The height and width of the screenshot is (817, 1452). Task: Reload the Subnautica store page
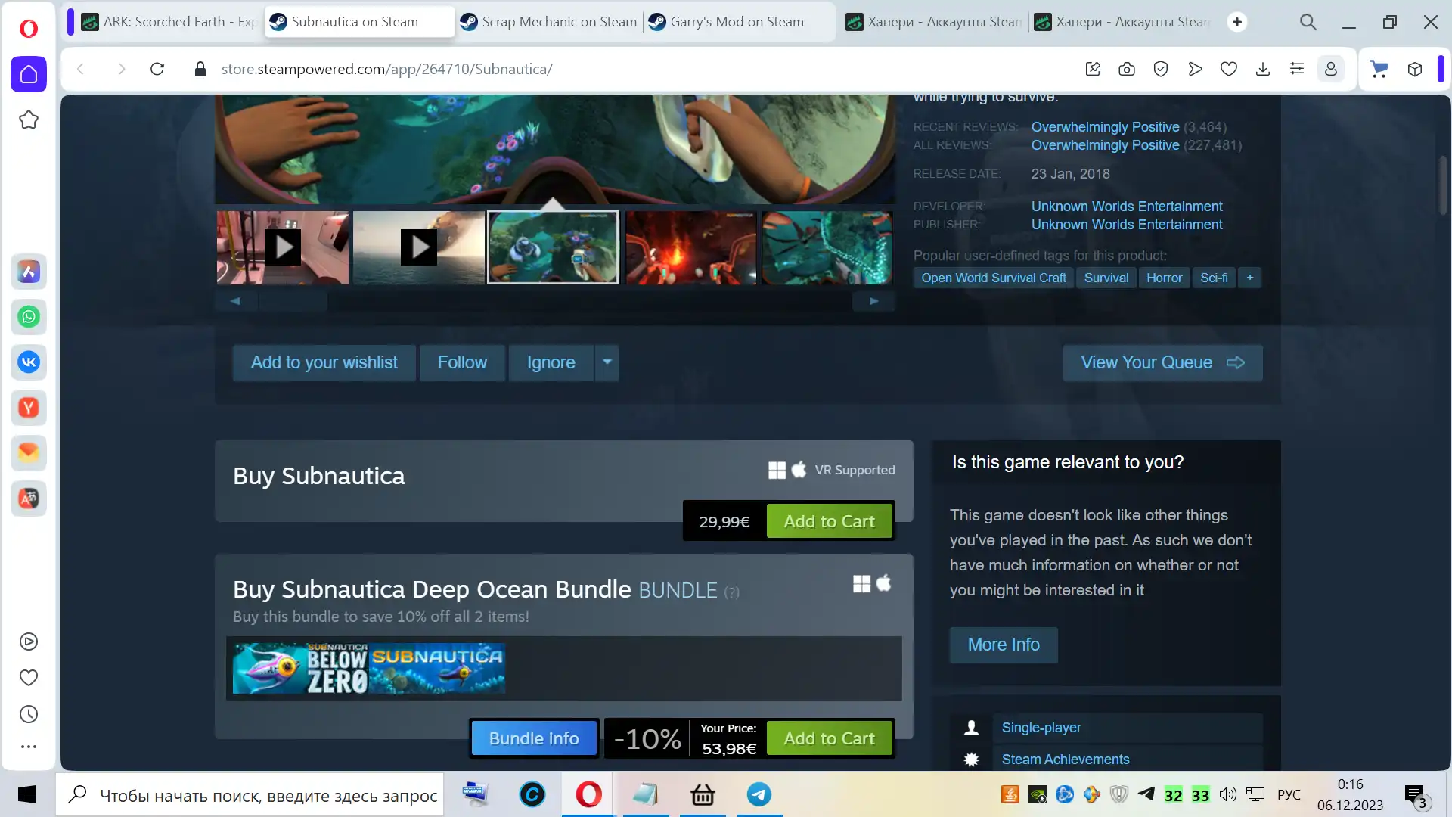[157, 69]
